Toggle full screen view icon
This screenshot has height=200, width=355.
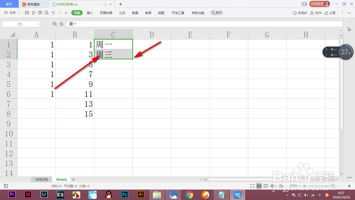(x=252, y=186)
